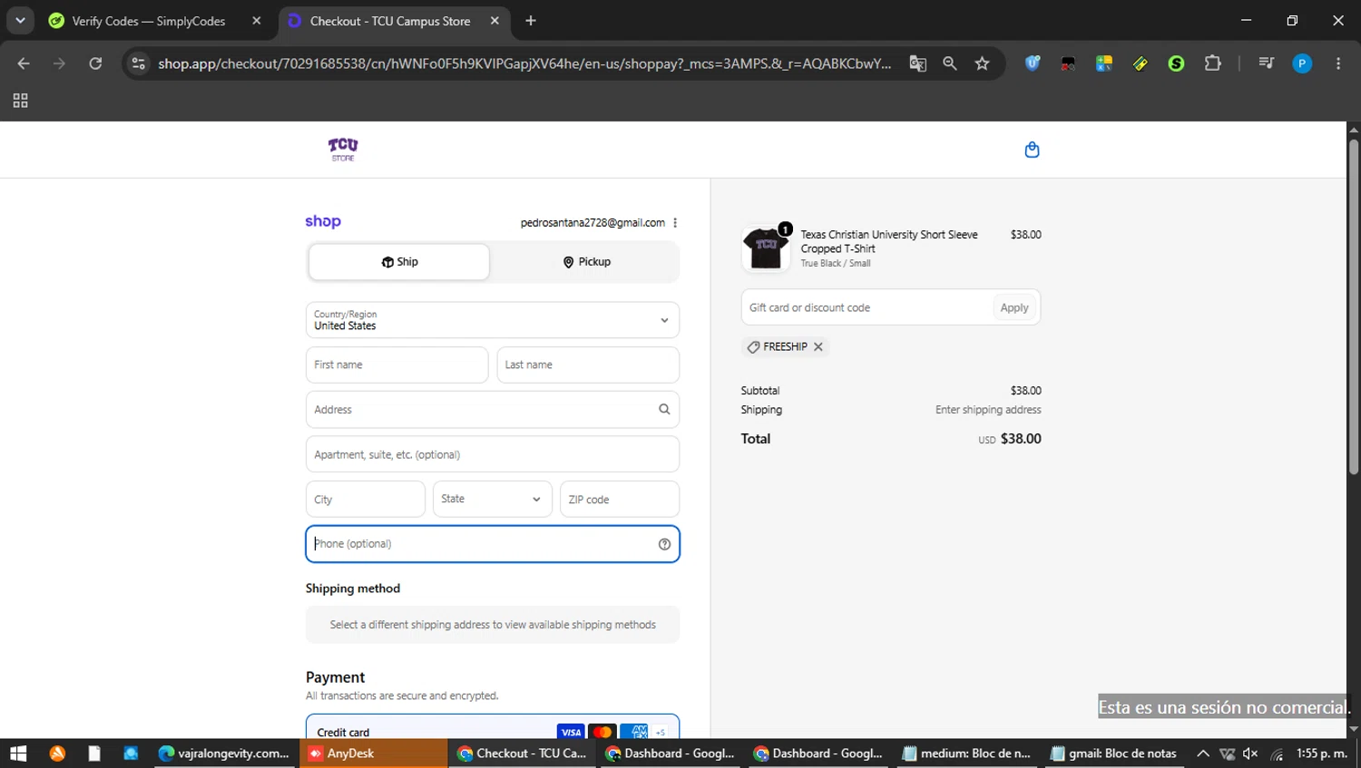Image resolution: width=1361 pixels, height=768 pixels.
Task: Click the First name field
Action: click(397, 365)
